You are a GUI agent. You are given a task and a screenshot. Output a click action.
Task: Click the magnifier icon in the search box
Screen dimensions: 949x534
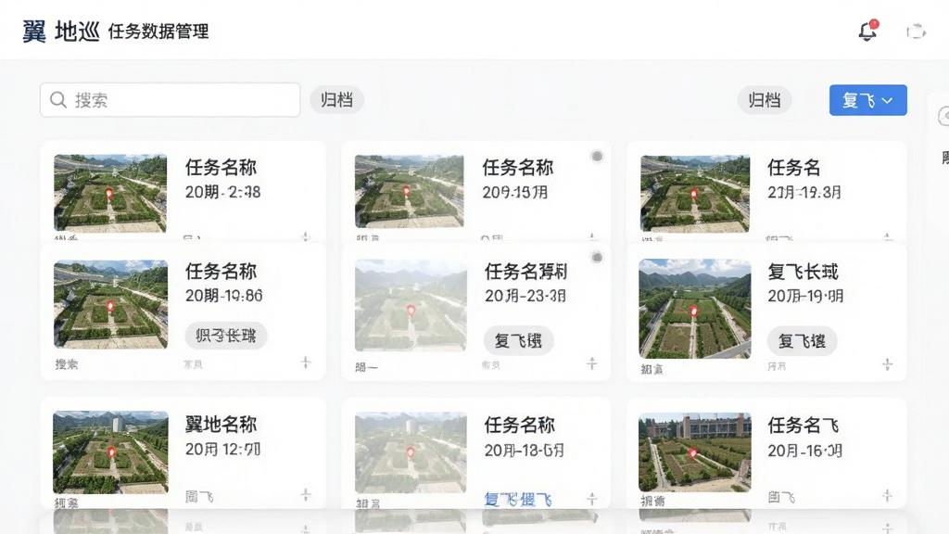click(58, 100)
